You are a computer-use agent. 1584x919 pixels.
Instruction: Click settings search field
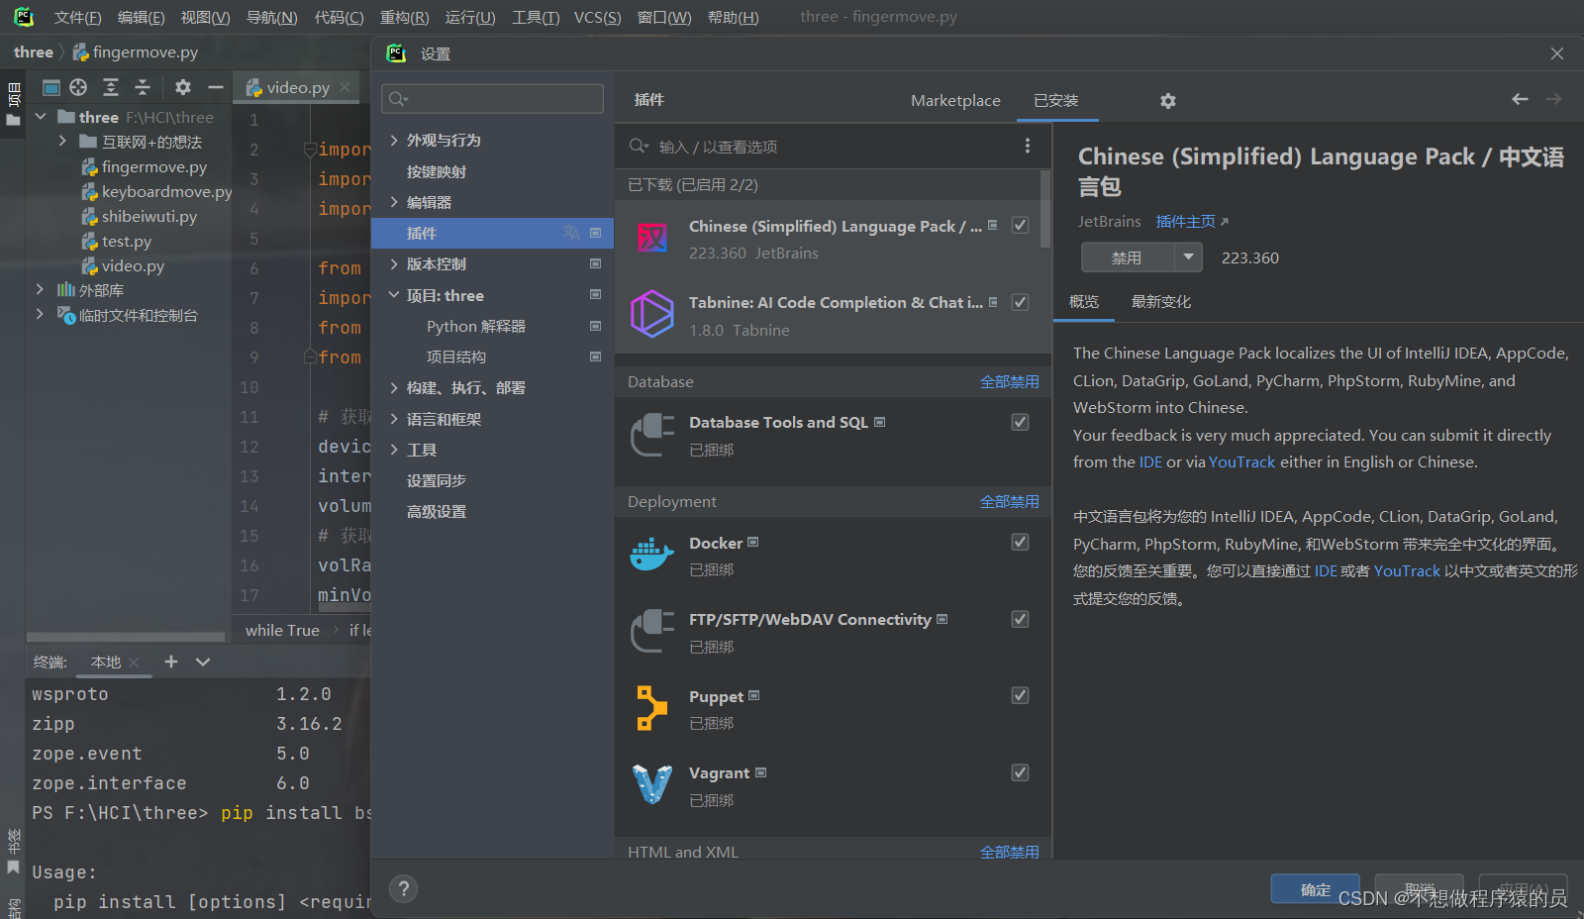(x=492, y=98)
